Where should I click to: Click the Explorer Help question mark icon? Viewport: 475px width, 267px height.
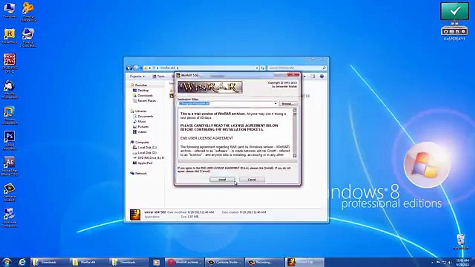[322, 76]
